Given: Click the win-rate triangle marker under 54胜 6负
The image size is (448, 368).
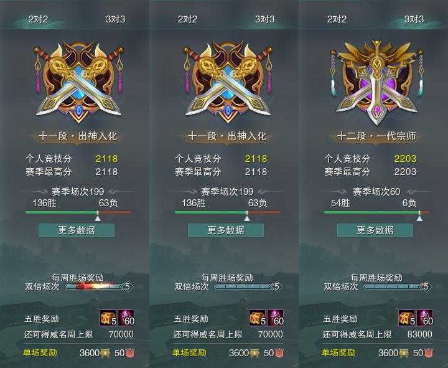Looking at the screenshot, I should (419, 219).
